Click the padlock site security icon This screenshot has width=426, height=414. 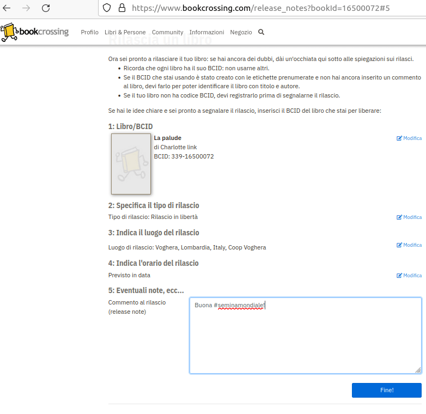121,8
